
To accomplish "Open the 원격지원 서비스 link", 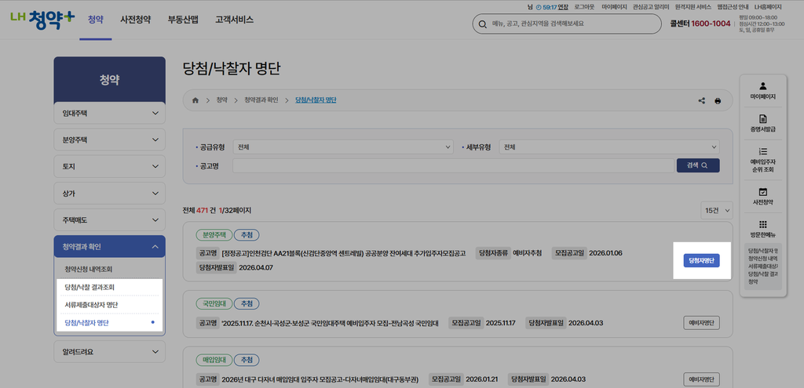I will (693, 7).
